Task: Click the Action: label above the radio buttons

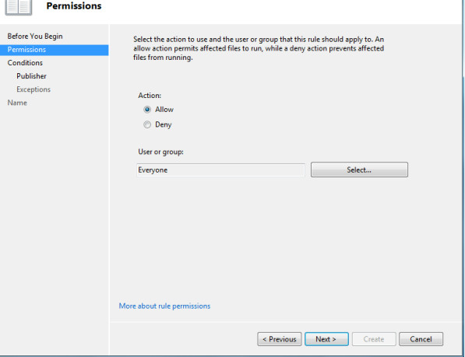Action: point(150,96)
